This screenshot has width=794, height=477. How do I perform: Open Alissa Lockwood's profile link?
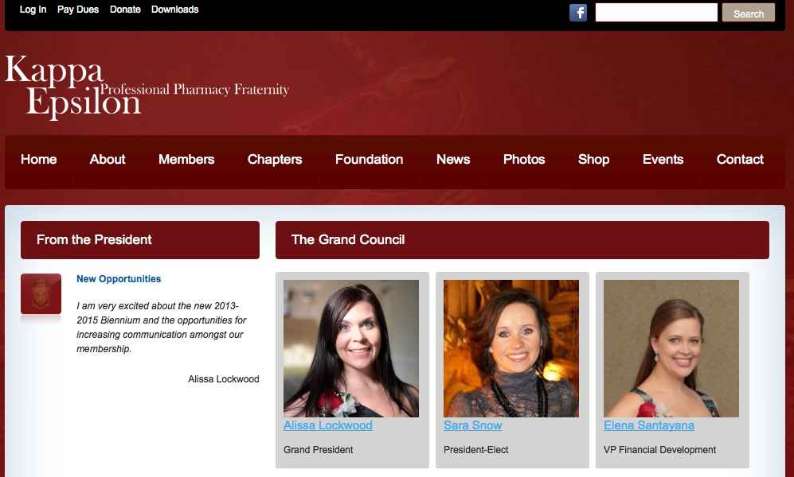pos(328,425)
